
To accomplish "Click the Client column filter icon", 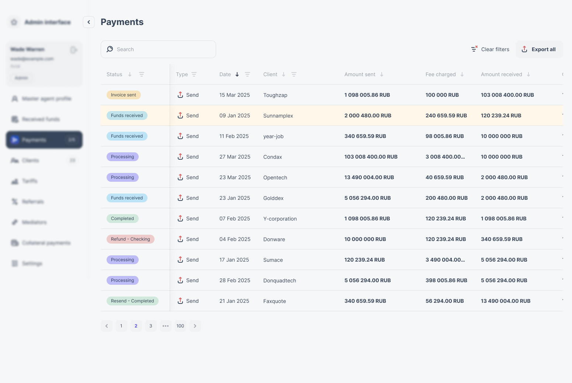I will tap(294, 74).
